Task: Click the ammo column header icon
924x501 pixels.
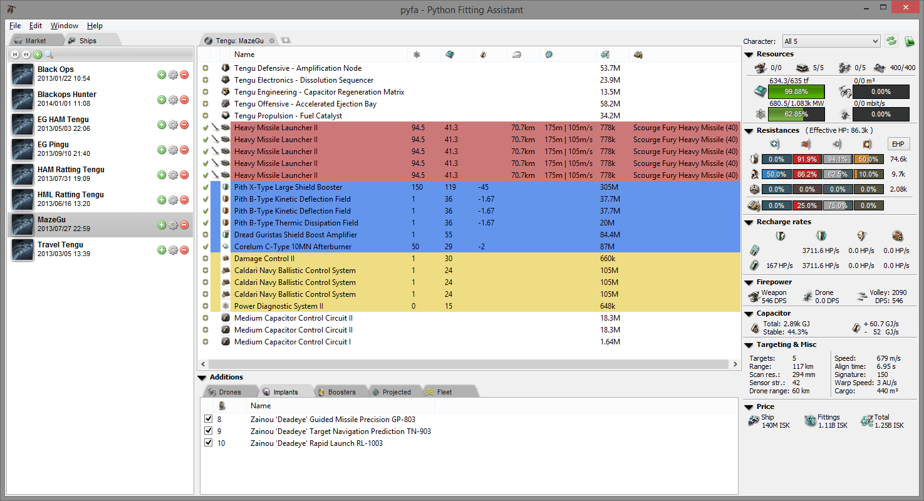Action: [x=638, y=54]
